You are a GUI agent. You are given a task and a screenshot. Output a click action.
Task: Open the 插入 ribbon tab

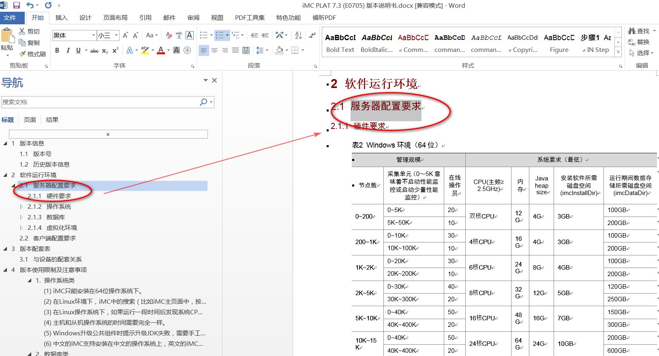click(x=61, y=17)
